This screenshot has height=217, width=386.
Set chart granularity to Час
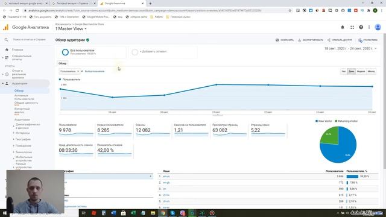pyautogui.click(x=343, y=72)
